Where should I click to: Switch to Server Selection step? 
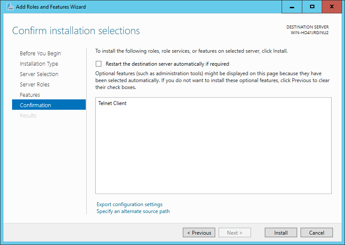point(39,74)
